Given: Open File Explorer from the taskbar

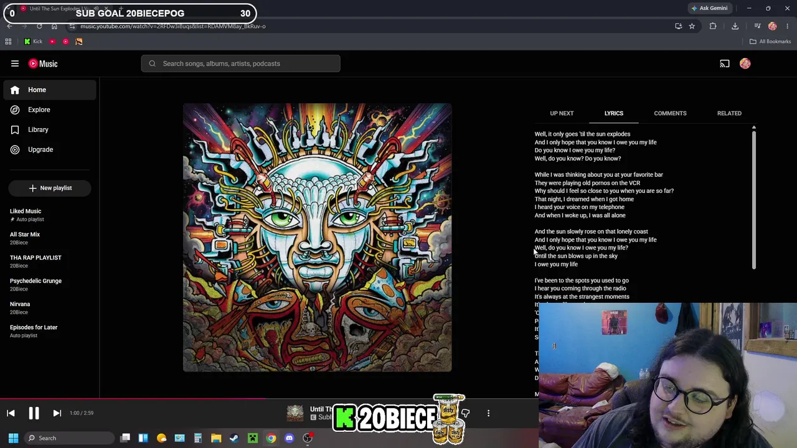Looking at the screenshot, I should pyautogui.click(x=216, y=438).
